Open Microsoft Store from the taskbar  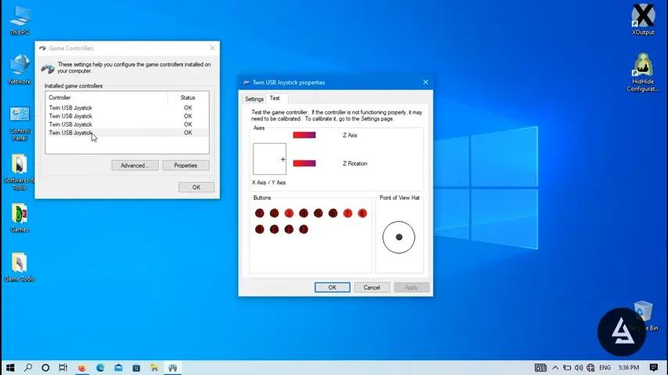(x=136, y=367)
